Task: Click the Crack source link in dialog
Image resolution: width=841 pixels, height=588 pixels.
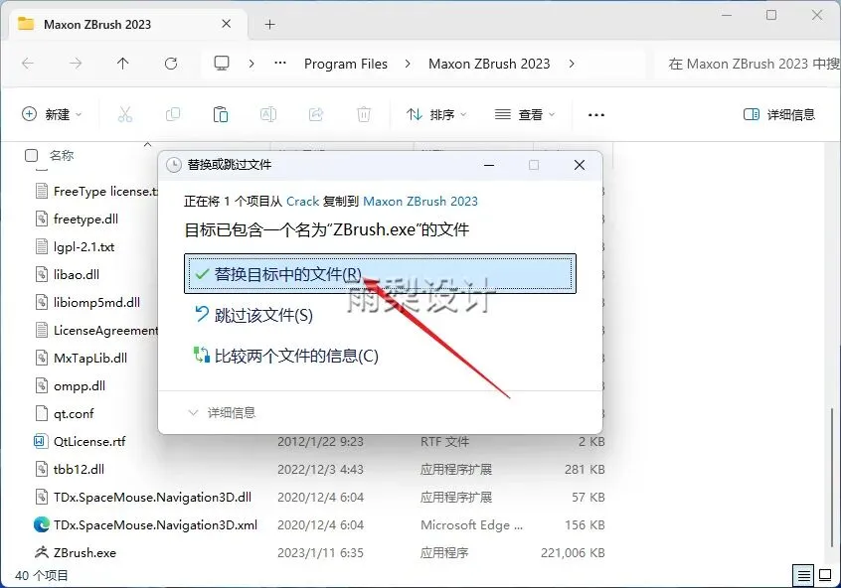Action: tap(302, 201)
